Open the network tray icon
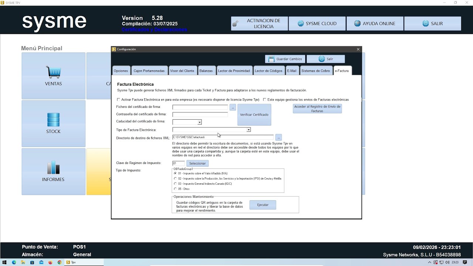473x266 pixels. pyautogui.click(x=442, y=262)
